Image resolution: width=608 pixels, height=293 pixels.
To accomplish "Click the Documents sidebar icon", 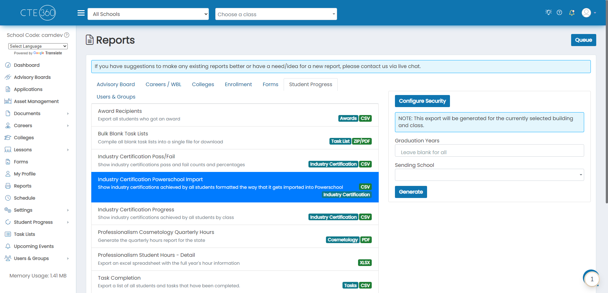I will tap(8, 113).
